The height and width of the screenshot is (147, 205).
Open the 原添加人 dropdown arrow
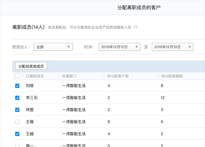coord(68,47)
